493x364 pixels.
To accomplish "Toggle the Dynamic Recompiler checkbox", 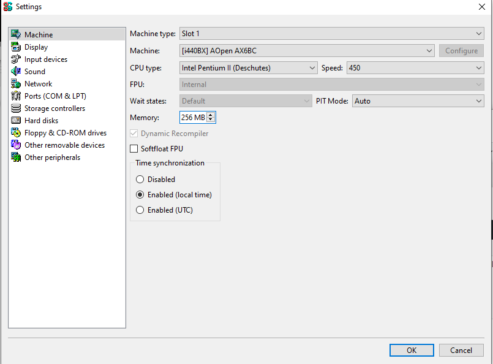I will [134, 134].
